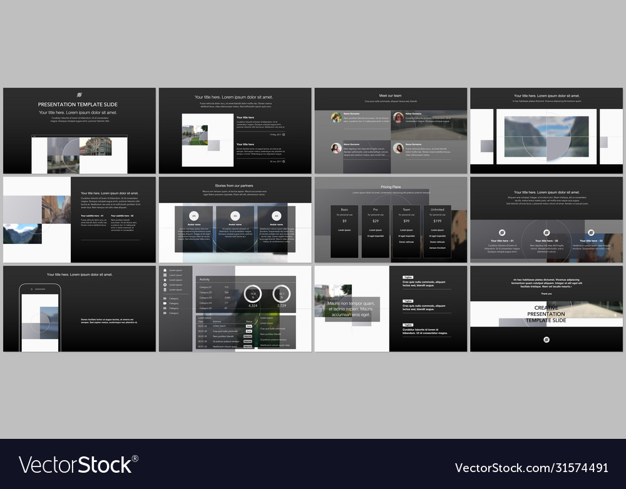Image resolution: width=626 pixels, height=489 pixels.
Task: Click the circular icon below the Creative Presentation slide text
Action: tap(546, 339)
